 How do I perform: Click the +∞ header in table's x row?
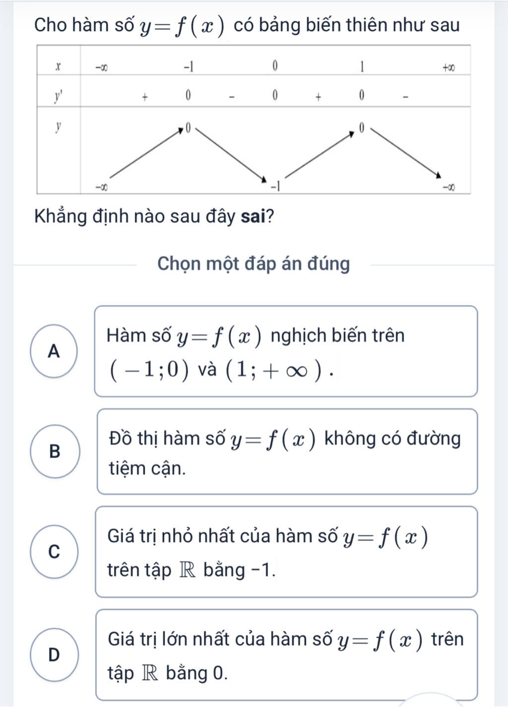coord(448,68)
